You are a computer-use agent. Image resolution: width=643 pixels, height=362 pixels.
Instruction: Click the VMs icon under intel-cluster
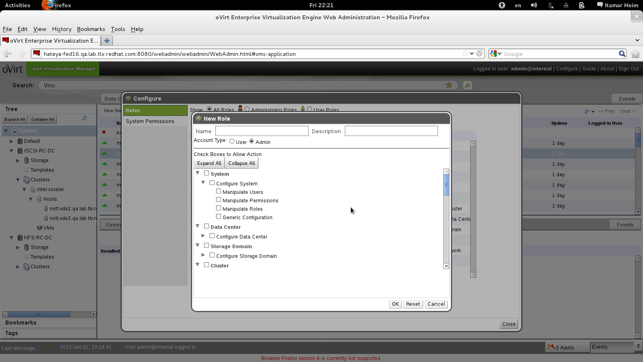39,228
